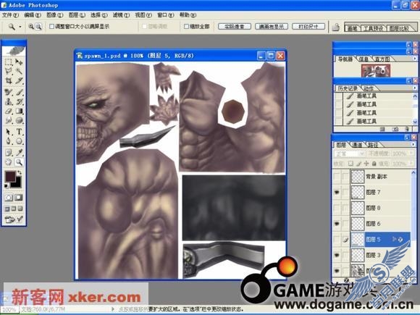
Task: Open the 滤镜 (Filter) menu
Action: [121, 15]
